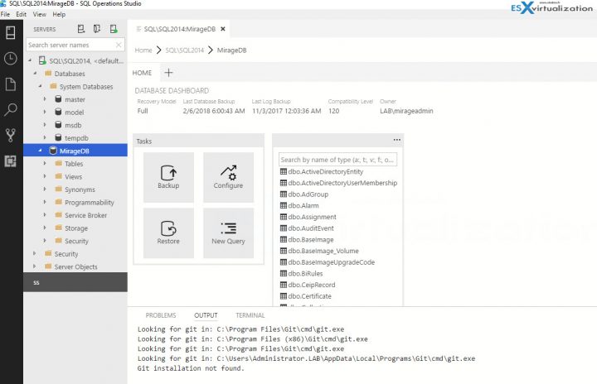Select the model database icon
The image size is (597, 384).
[58, 113]
